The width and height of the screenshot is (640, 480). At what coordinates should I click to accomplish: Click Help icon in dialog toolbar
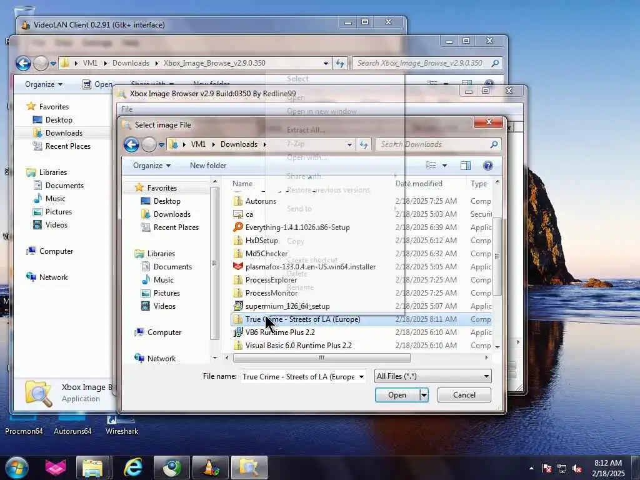pyautogui.click(x=487, y=165)
